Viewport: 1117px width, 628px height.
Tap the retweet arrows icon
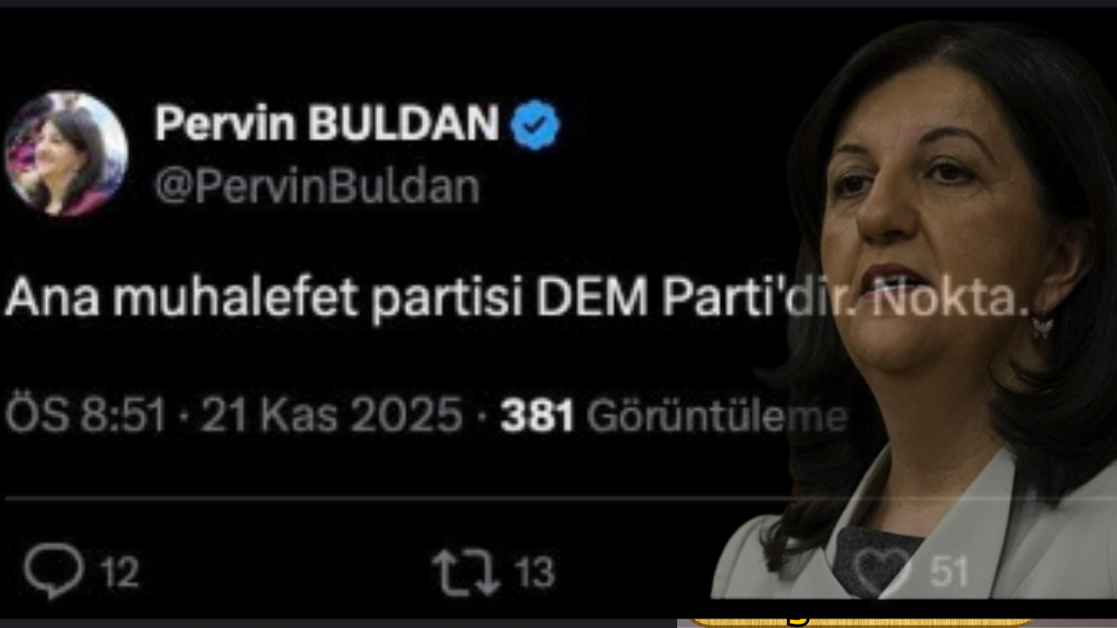[x=466, y=573]
